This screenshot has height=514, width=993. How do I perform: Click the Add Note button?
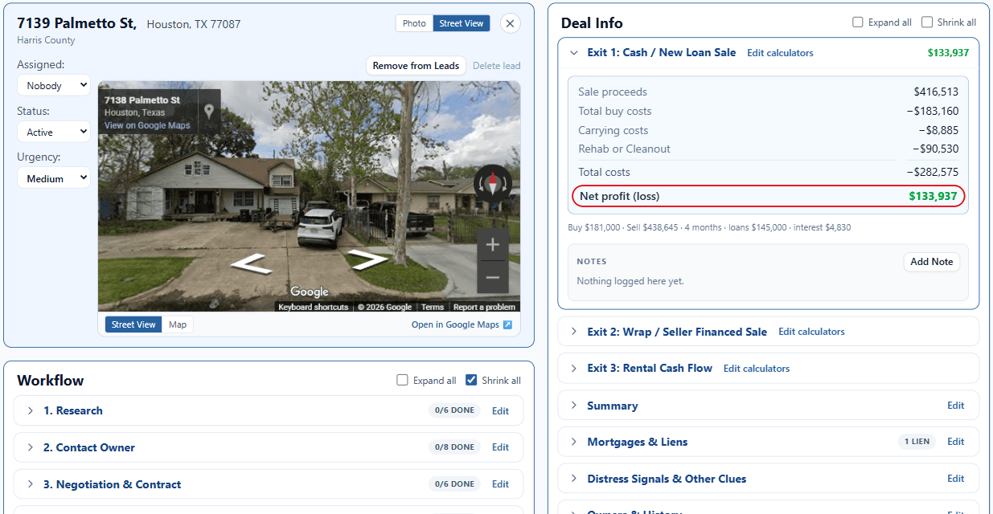(x=931, y=262)
